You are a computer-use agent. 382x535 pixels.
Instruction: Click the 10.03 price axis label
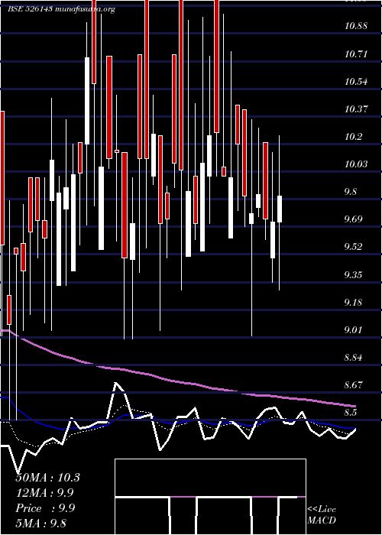tap(356, 164)
